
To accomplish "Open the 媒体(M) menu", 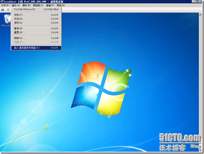I will [26, 5].
